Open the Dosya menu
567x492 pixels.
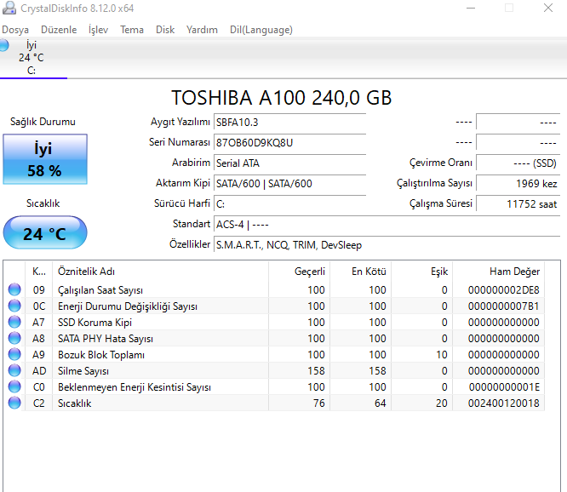click(x=15, y=30)
